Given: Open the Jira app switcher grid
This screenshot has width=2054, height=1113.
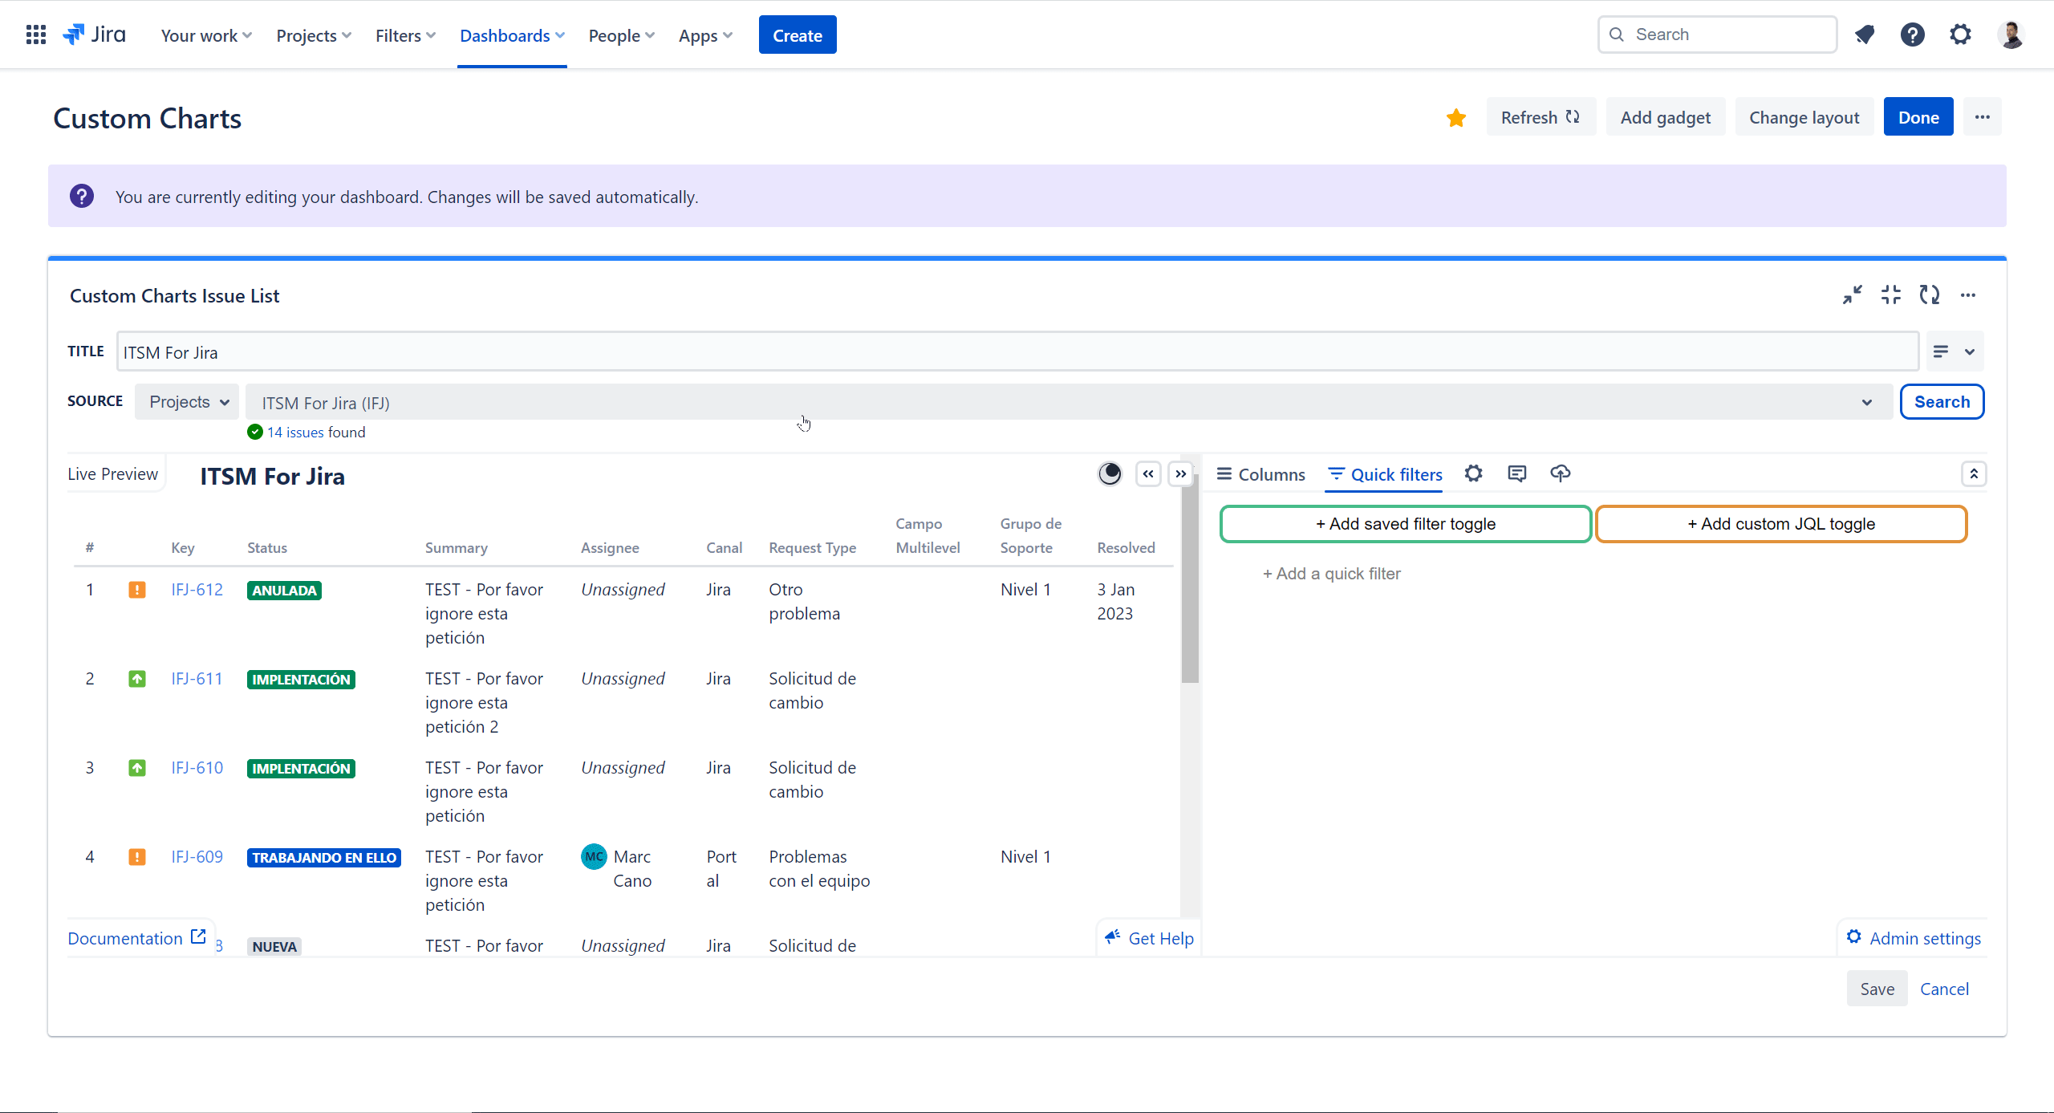Looking at the screenshot, I should [35, 35].
